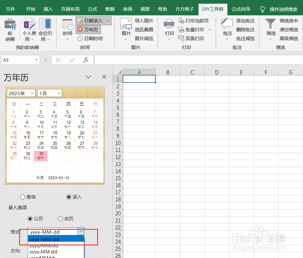Close the 万年历 pane

click(104, 77)
